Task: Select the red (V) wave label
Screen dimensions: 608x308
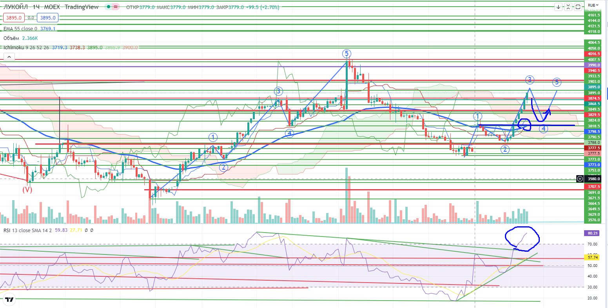Action: [27, 190]
